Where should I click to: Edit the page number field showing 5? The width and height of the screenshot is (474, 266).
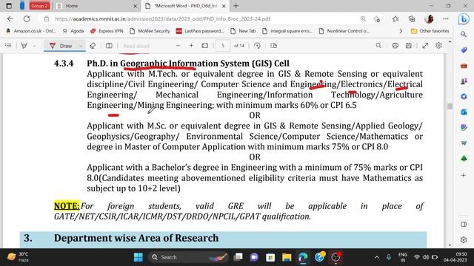[223, 46]
